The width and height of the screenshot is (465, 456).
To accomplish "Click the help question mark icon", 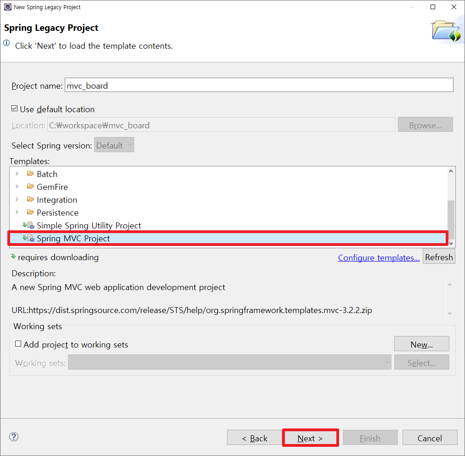I will [x=14, y=437].
